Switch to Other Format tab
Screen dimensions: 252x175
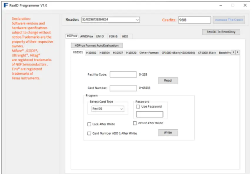coord(149,53)
